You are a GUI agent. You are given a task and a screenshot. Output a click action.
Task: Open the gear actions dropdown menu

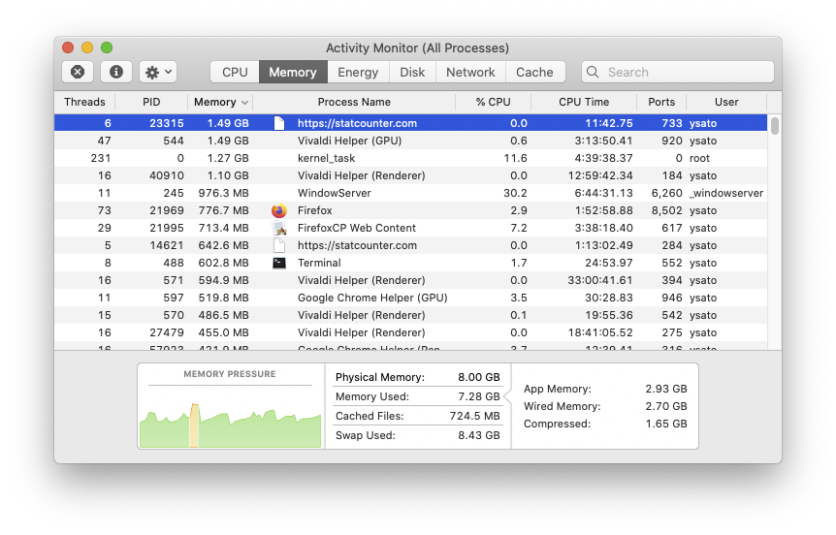click(157, 72)
